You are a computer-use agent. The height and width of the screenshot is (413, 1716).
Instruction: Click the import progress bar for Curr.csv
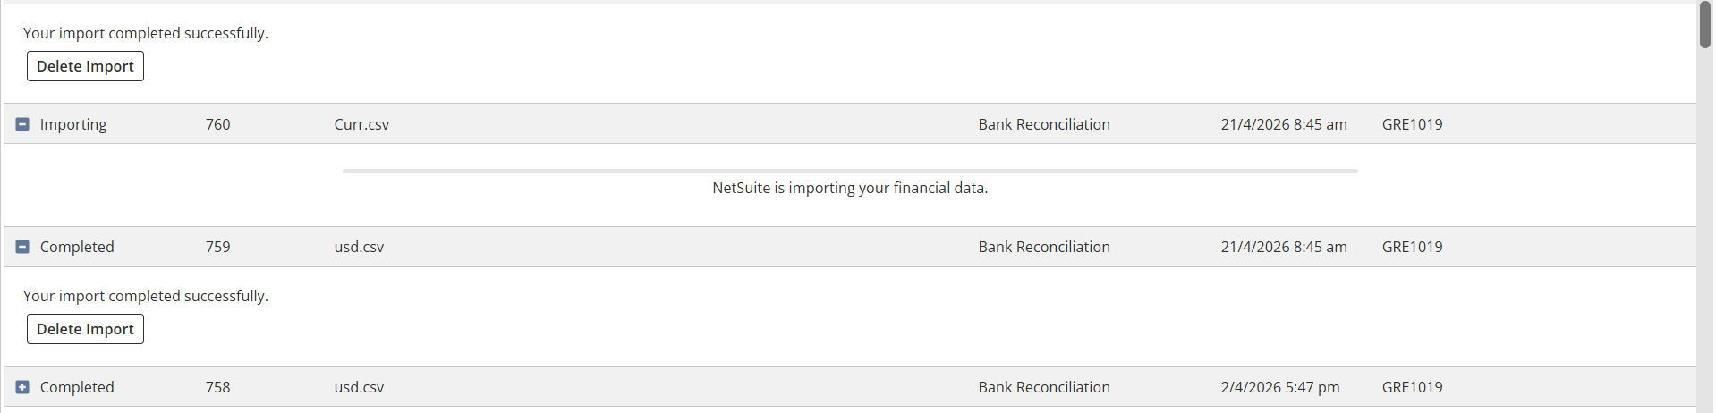pyautogui.click(x=849, y=171)
